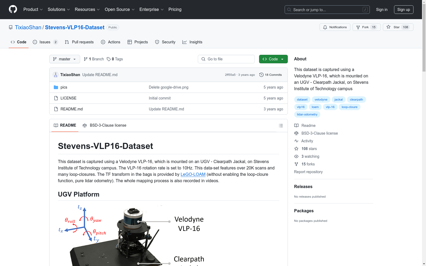Select the BSD-3-Clause license tab

tap(104, 125)
